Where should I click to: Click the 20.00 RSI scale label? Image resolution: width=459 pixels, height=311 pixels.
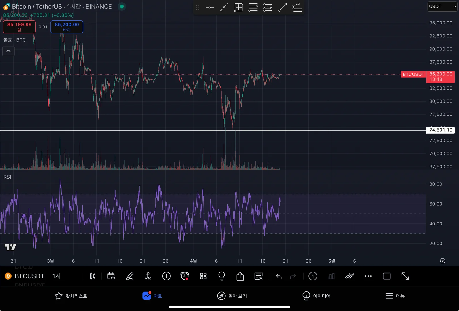436,244
